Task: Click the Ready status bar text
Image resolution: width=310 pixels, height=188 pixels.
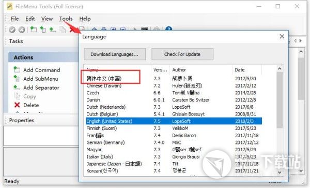Action: coord(12,181)
